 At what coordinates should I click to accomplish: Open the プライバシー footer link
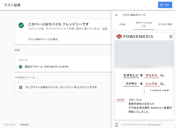pos(10,125)
